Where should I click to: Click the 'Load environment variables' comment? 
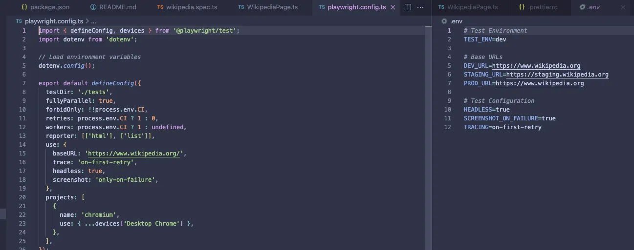(89, 57)
